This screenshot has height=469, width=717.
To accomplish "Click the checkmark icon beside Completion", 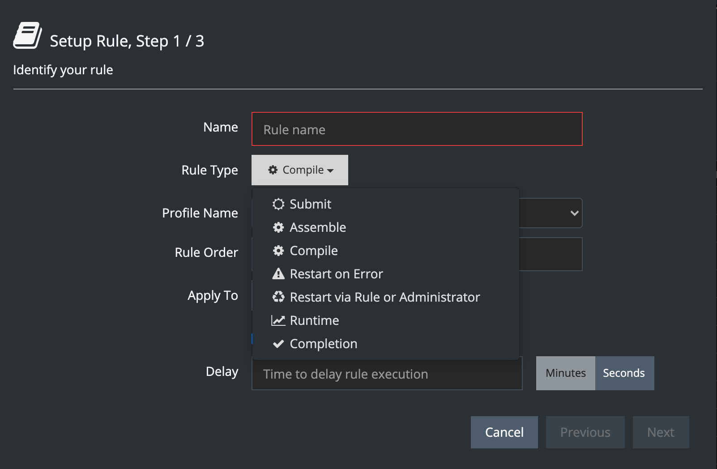I will (278, 344).
